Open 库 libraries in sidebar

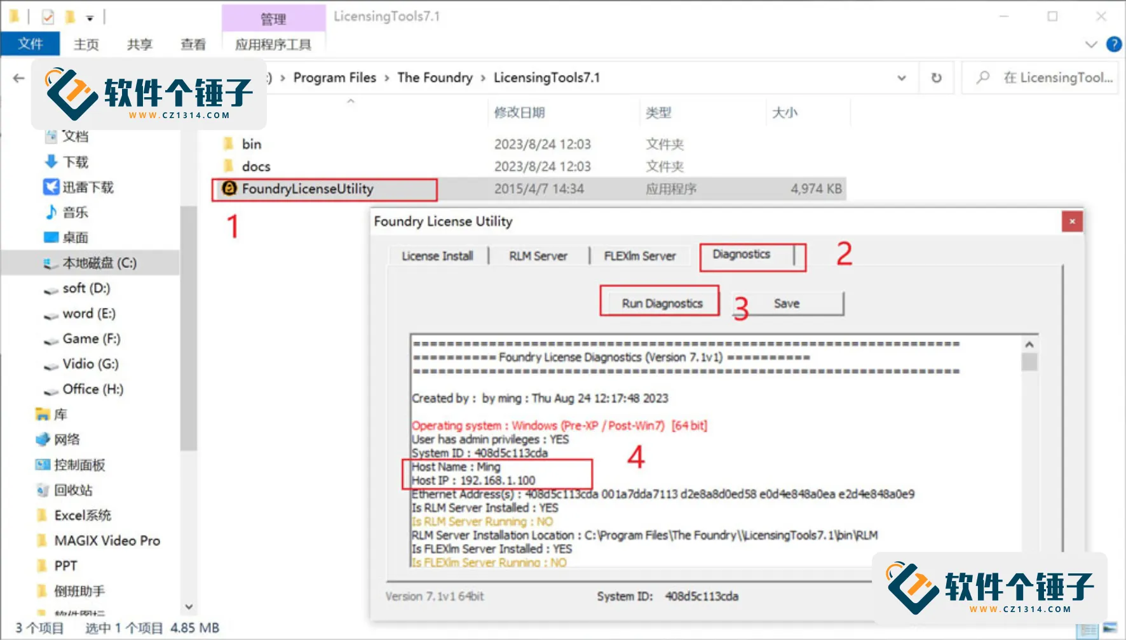[x=60, y=415]
